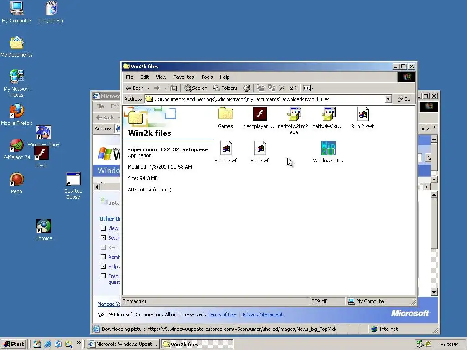467x350 pixels.
Task: Expand the Address bar dropdown
Action: coord(388,99)
